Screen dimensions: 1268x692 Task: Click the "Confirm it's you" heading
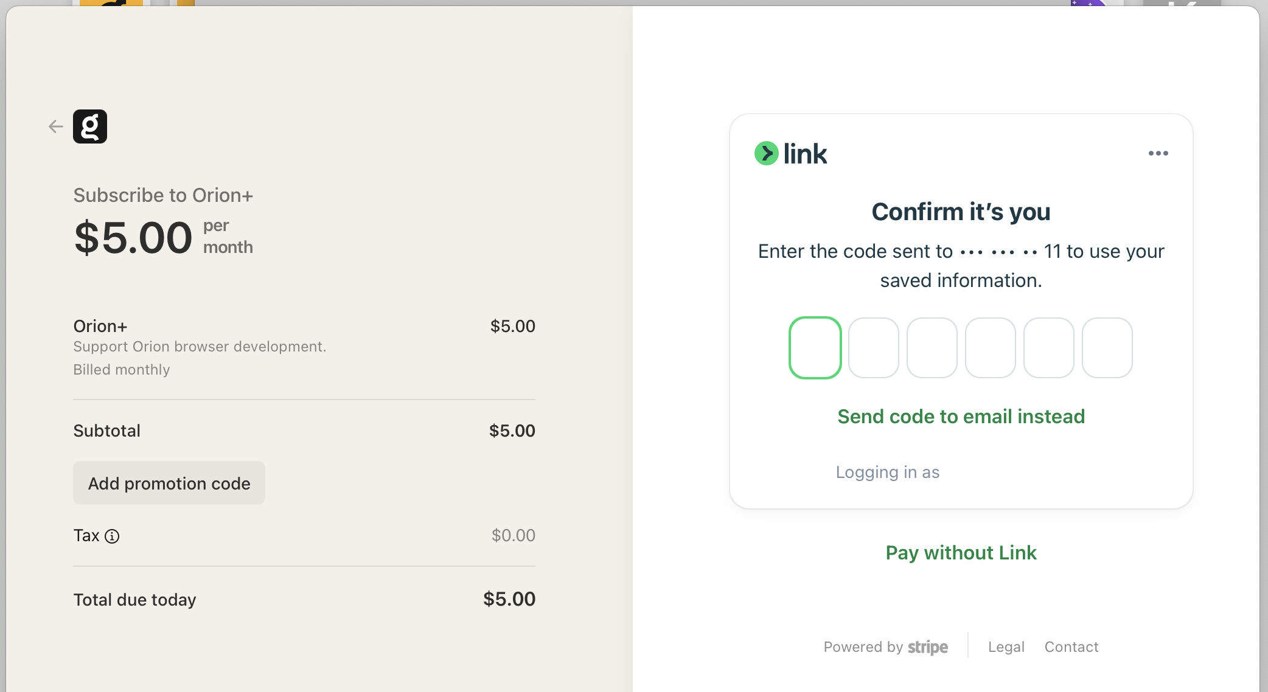961,212
